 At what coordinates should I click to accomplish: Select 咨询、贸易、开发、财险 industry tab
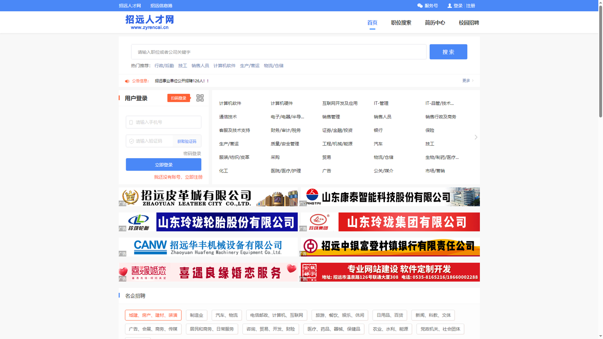[x=271, y=329]
